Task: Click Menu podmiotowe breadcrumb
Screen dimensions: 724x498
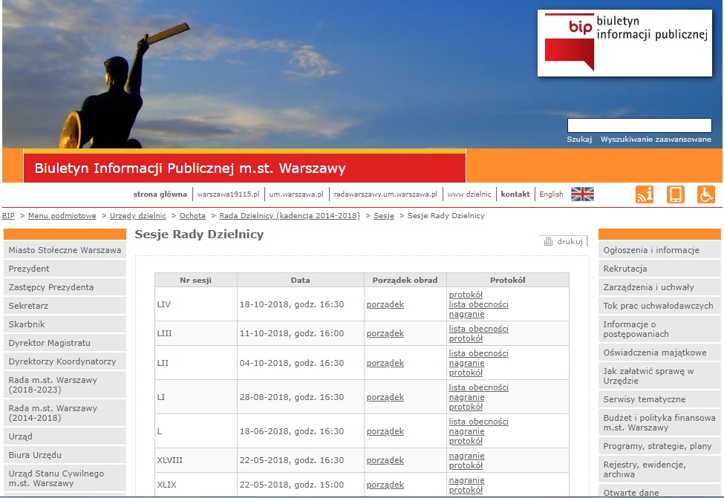Action: click(62, 215)
